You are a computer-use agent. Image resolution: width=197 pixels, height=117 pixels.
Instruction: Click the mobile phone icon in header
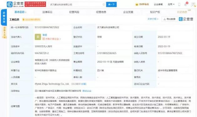(179, 4)
